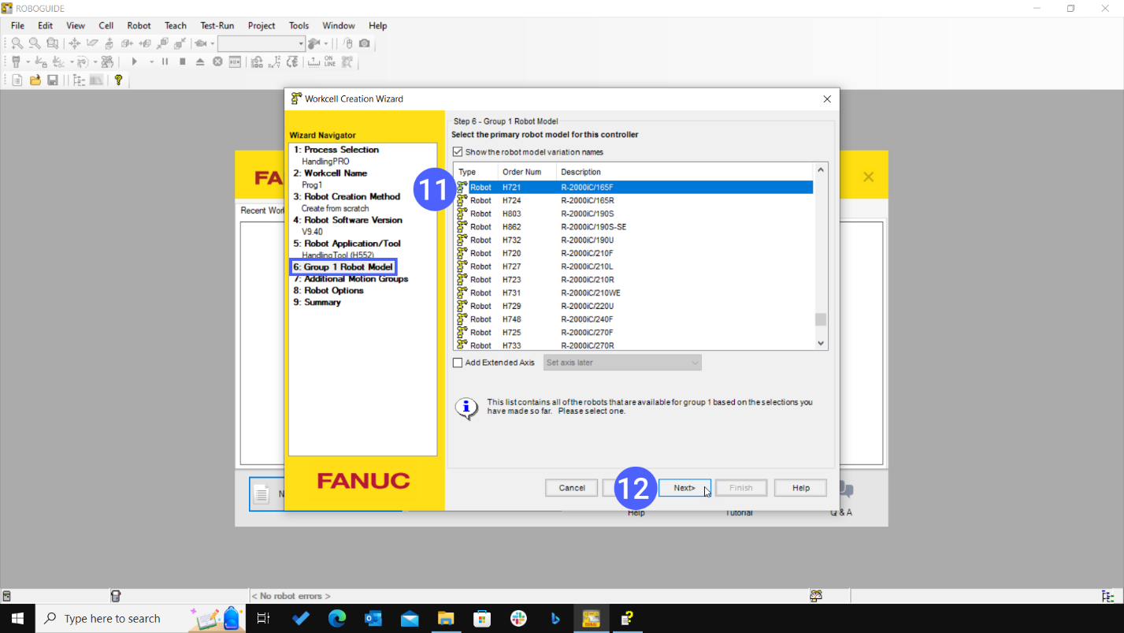Select the Zoom In tool
Viewport: 1124px width, 633px height.
[17, 43]
